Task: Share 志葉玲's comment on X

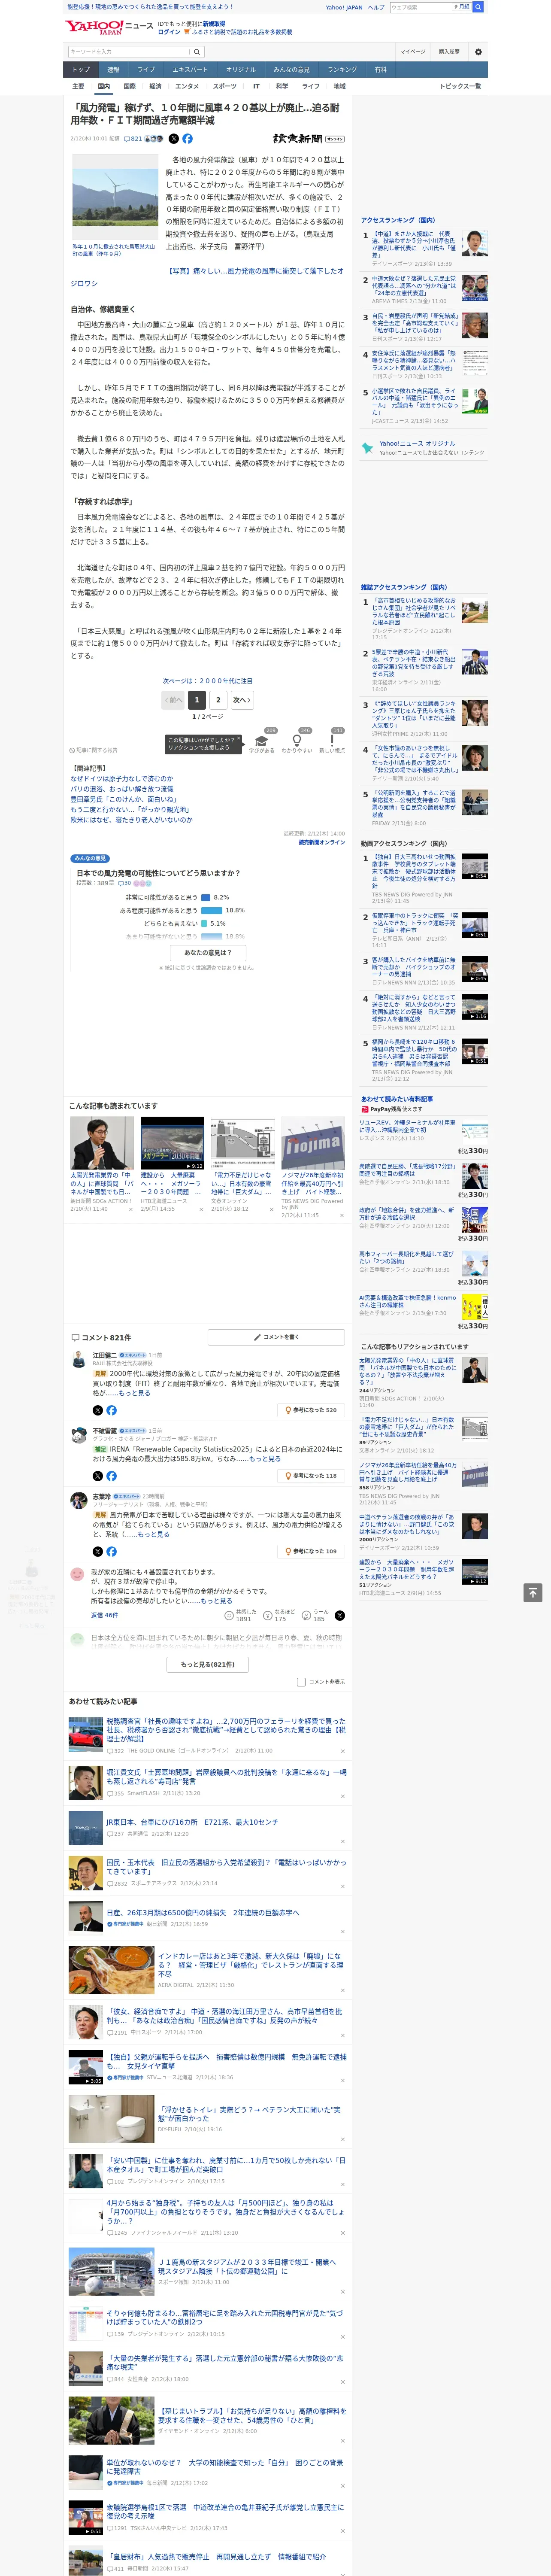Action: 97,1551
